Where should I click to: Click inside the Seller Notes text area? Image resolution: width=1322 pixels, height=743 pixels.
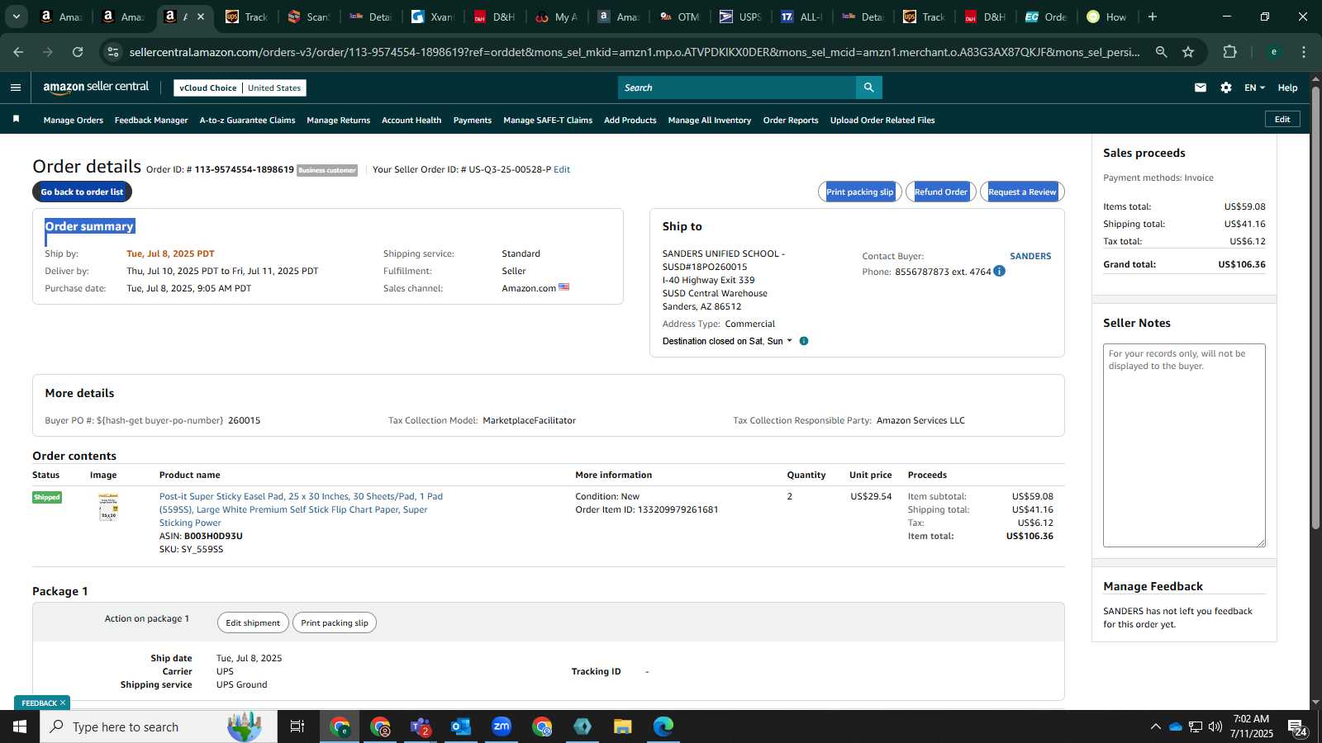tap(1184, 445)
